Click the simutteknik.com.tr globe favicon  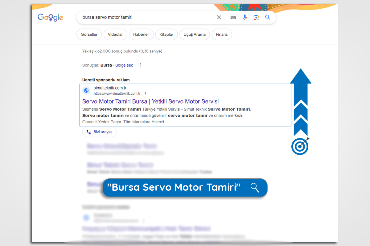(86, 90)
